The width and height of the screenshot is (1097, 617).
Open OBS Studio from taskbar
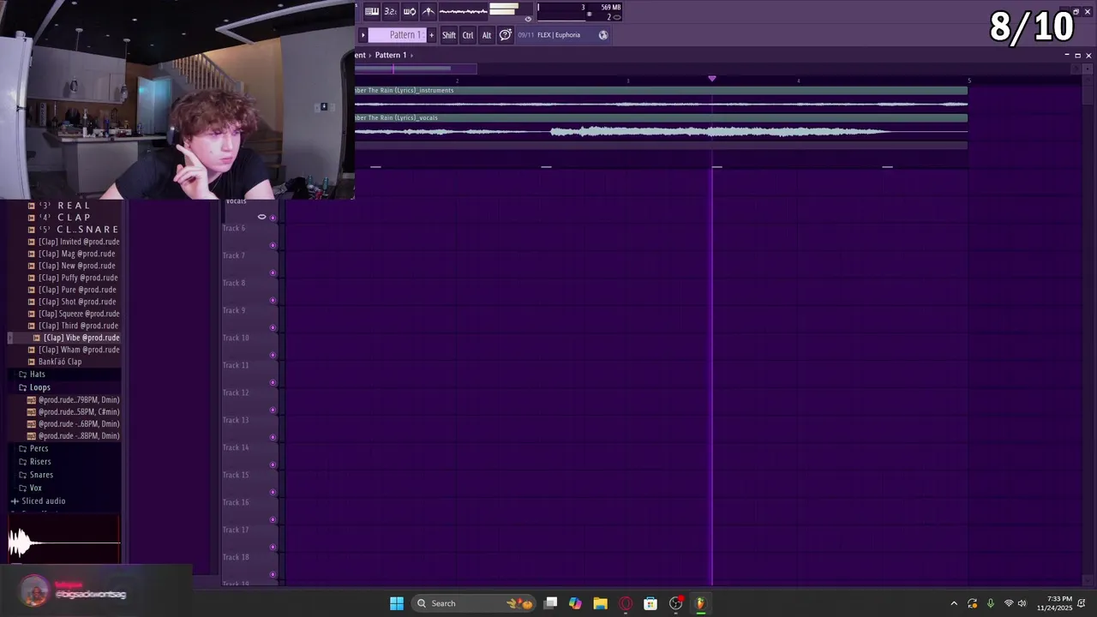[x=676, y=603]
